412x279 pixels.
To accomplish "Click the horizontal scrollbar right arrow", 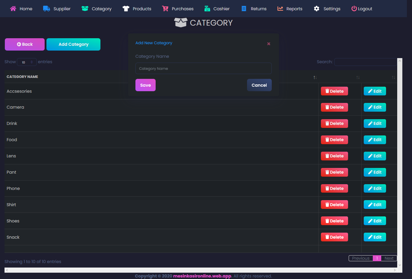I will pyautogui.click(x=395, y=270).
